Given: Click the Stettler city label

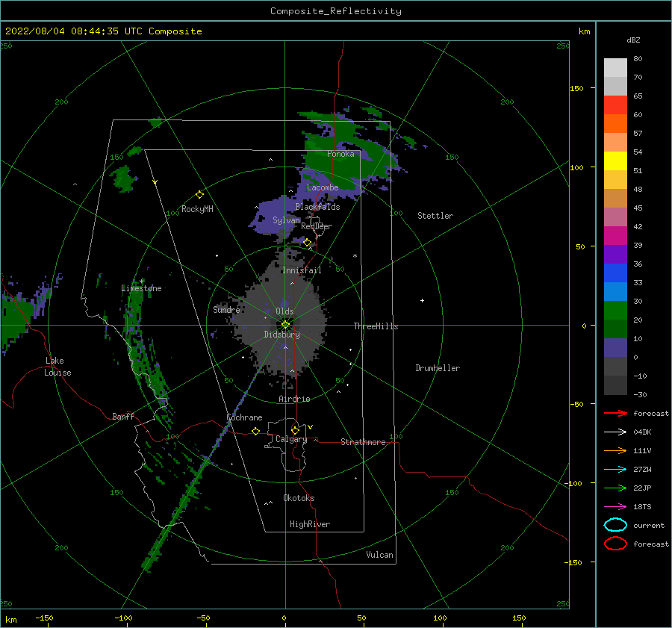Looking at the screenshot, I should click(435, 216).
